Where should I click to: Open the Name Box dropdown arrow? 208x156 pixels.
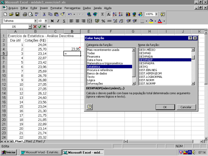point(30,26)
